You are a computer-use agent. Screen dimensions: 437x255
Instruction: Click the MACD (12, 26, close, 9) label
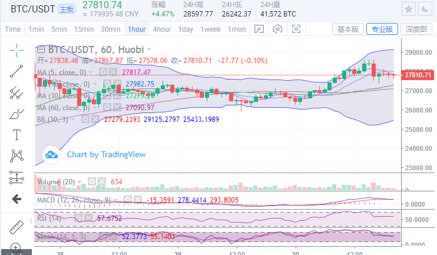[74, 200]
